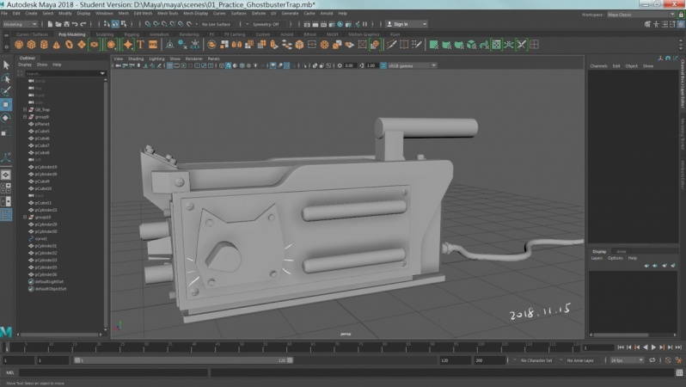Click the Mirror icon on the shelf
This screenshot has height=387, width=686.
pyautogui.click(x=236, y=45)
